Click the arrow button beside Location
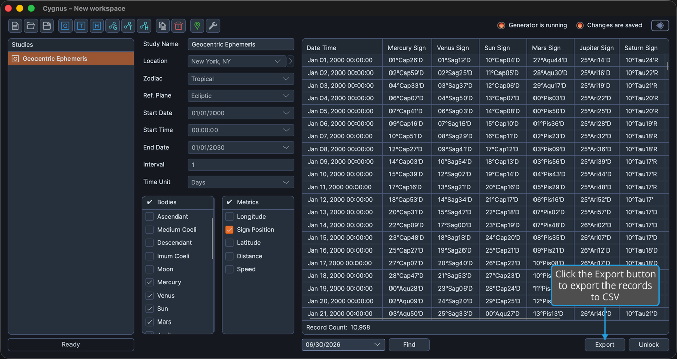The image size is (677, 359). tap(290, 61)
